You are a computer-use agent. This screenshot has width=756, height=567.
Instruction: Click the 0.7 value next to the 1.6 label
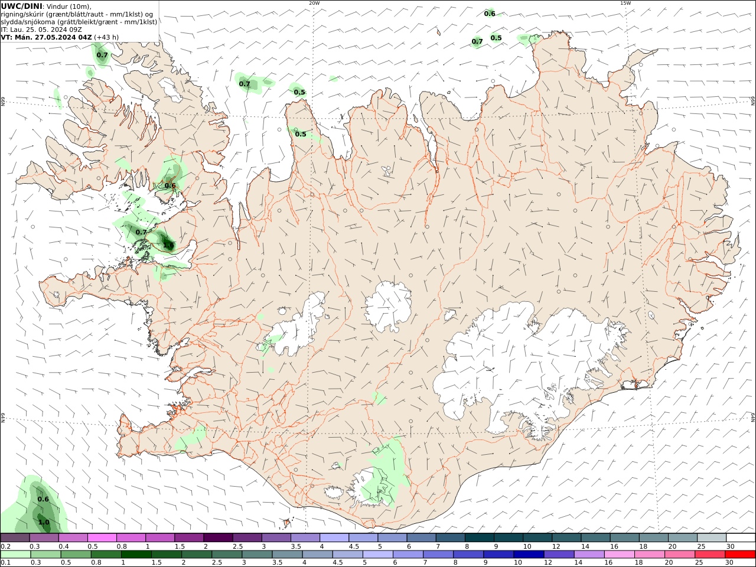point(141,232)
